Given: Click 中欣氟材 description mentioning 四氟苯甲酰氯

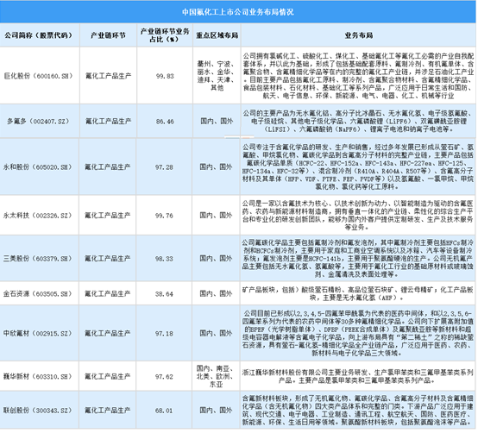Looking at the screenshot, I should 358,333.
